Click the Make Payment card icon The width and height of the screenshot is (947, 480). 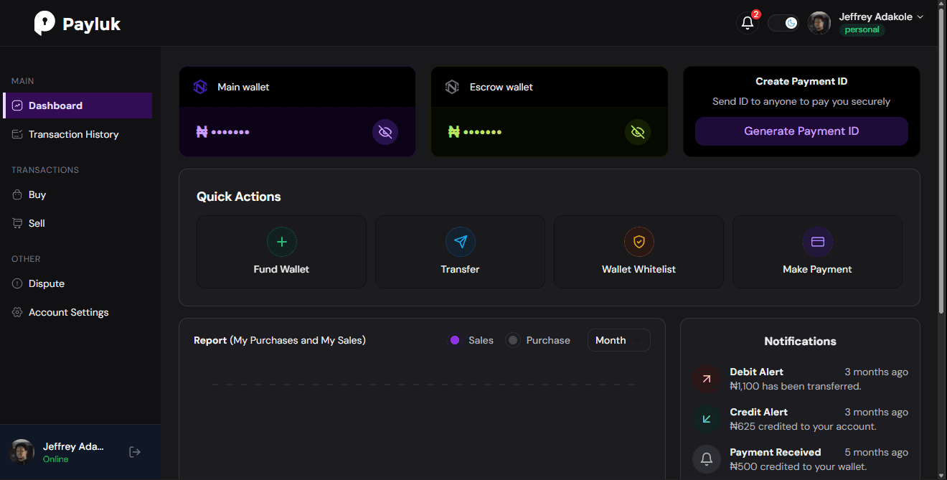click(817, 242)
